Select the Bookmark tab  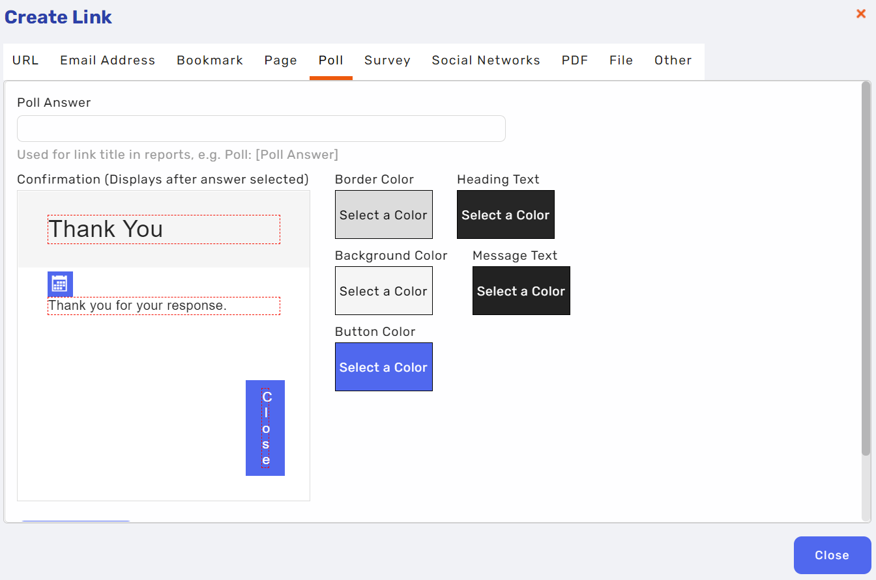click(210, 61)
